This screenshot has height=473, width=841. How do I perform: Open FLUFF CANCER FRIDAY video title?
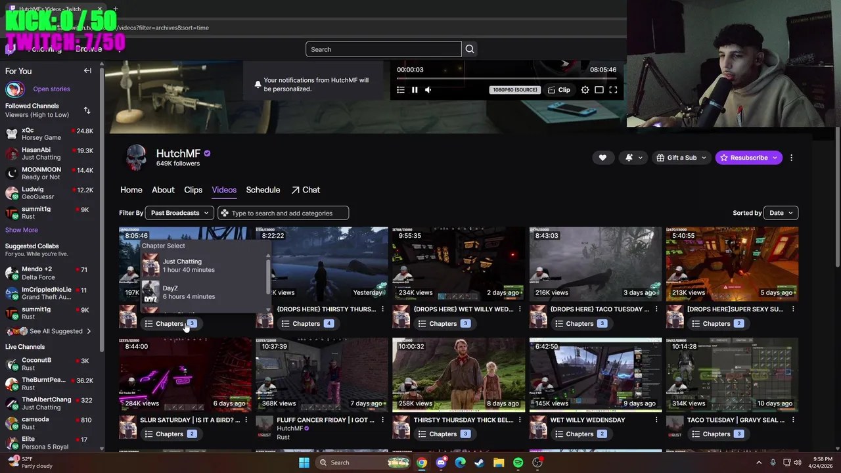pyautogui.click(x=325, y=420)
